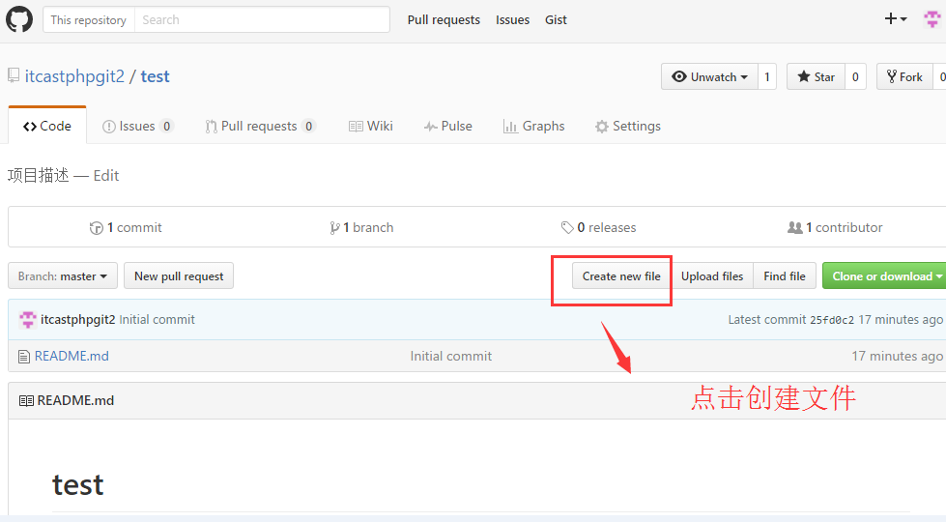
Task: Open the user avatar menu
Action: pos(932,19)
